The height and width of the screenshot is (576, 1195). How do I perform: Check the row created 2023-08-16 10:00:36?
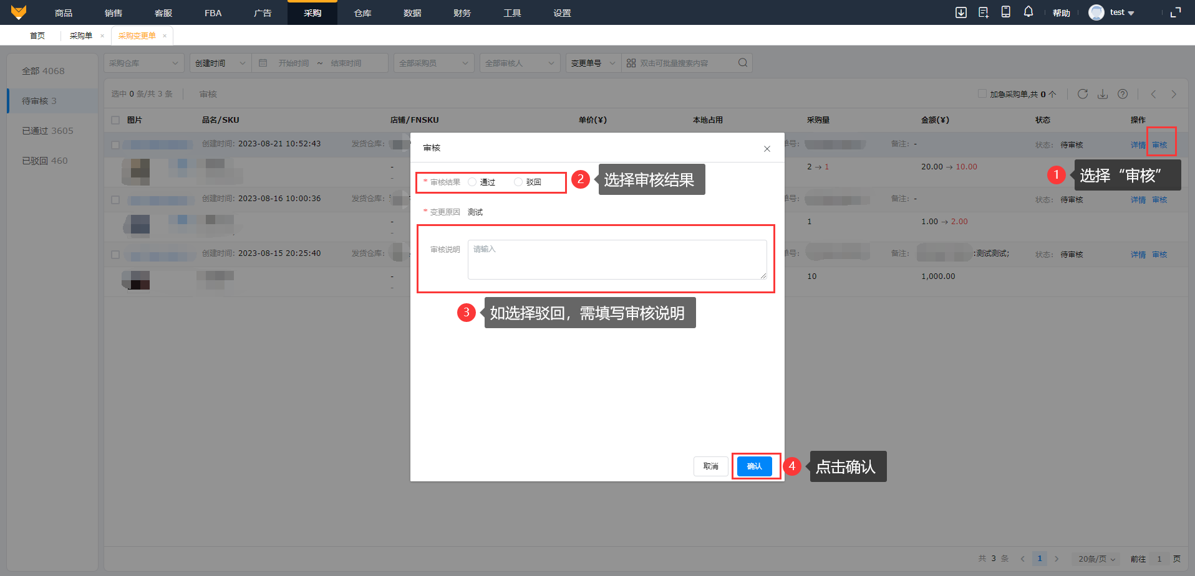115,200
